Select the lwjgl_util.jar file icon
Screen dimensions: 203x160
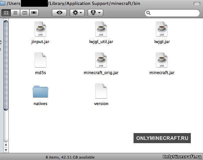(101, 30)
